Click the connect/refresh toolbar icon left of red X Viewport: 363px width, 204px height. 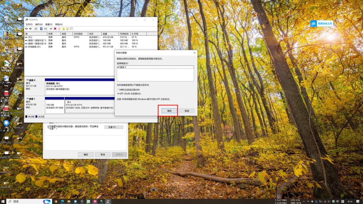51,29
